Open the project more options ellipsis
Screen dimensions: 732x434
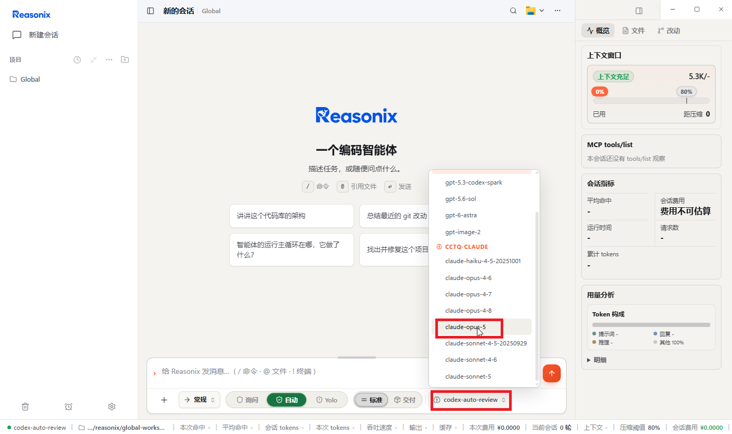[109, 60]
